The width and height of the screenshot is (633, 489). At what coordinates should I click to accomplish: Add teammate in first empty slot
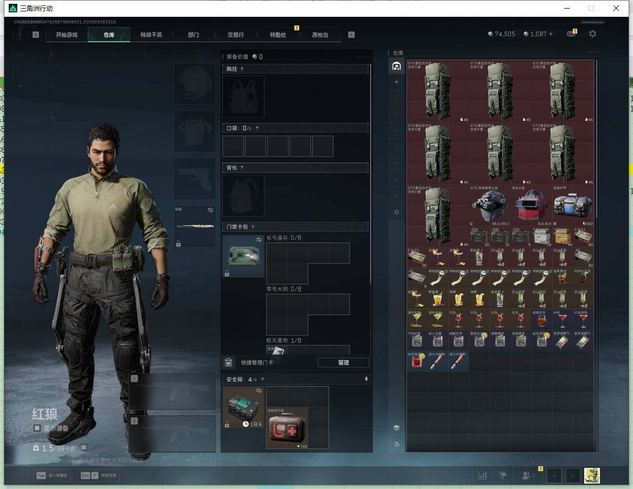pyautogui.click(x=554, y=475)
